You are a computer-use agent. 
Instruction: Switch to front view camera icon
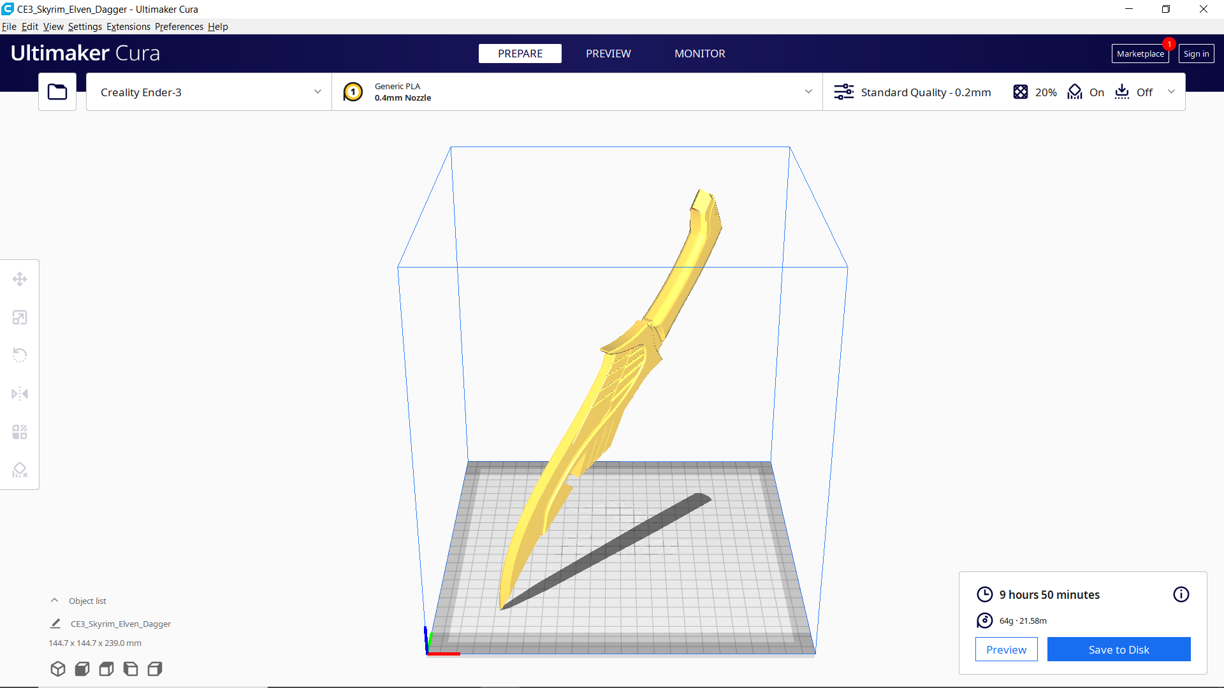point(82,669)
